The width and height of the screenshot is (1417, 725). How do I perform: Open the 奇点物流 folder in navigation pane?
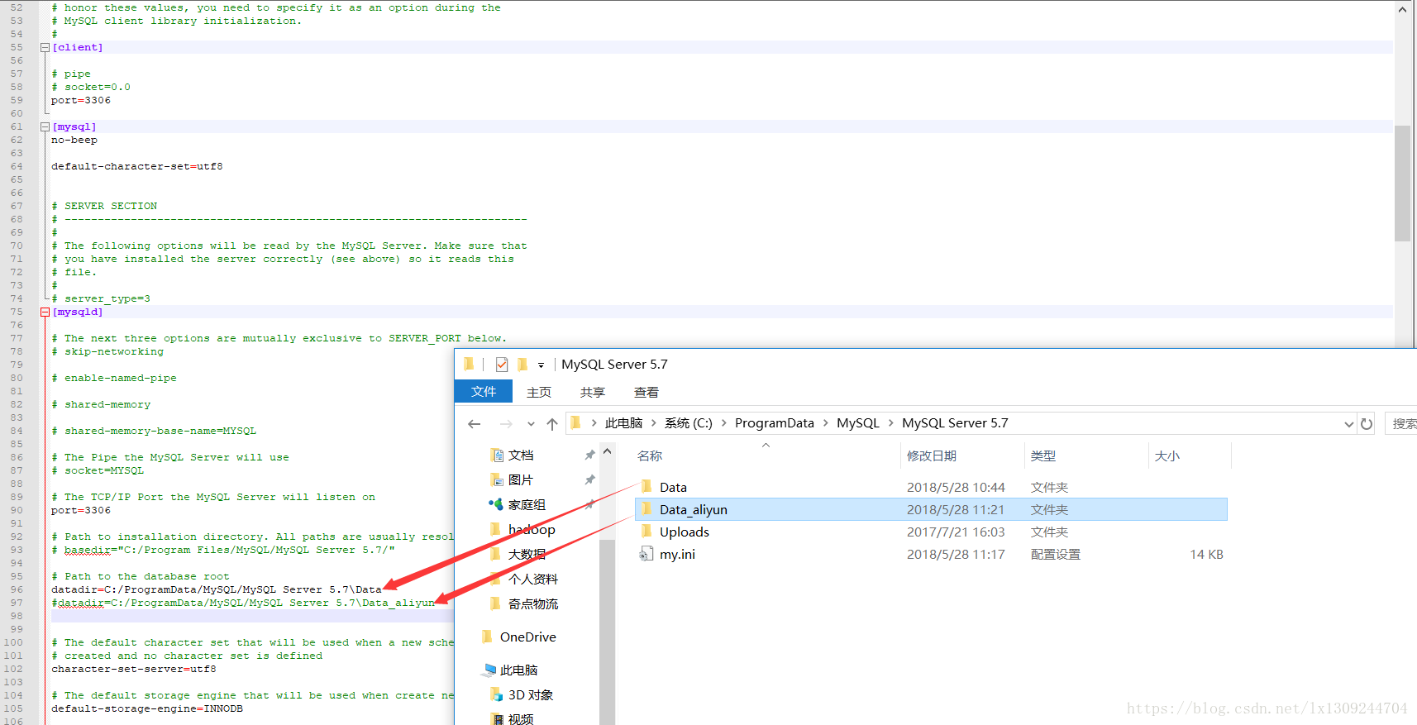[x=532, y=604]
